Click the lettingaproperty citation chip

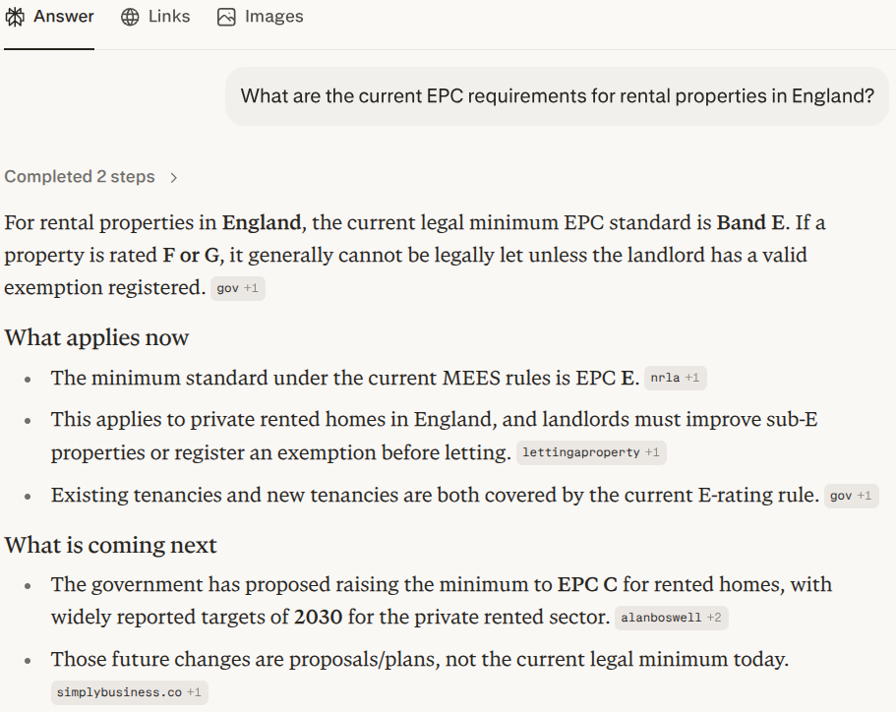(x=591, y=452)
